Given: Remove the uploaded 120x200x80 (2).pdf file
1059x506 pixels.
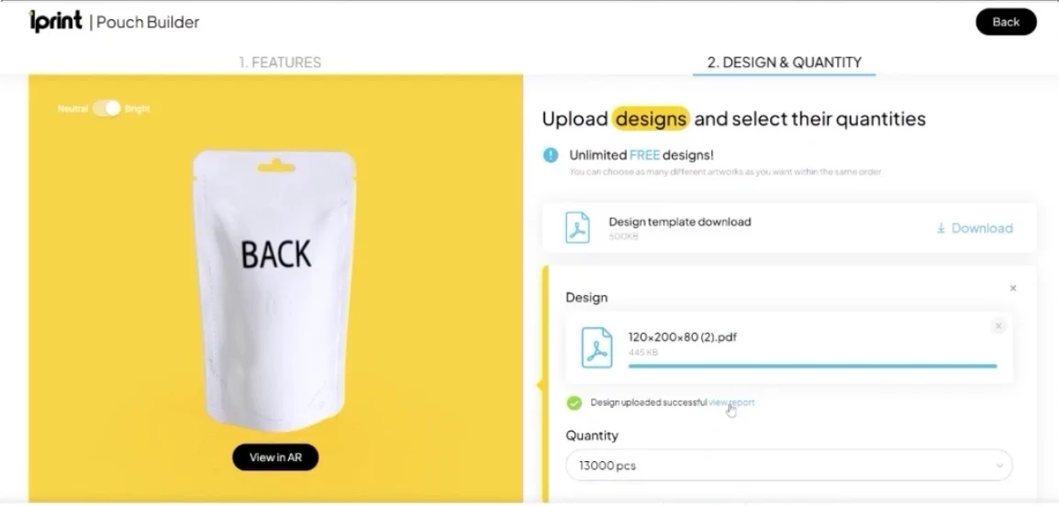Looking at the screenshot, I should [x=998, y=326].
